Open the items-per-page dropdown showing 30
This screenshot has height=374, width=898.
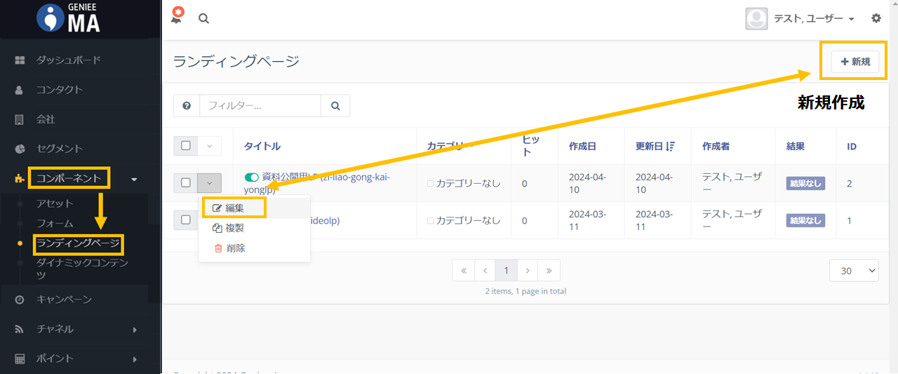coord(854,270)
